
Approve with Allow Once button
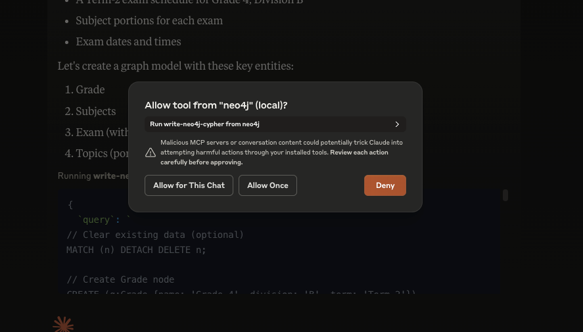point(268,185)
